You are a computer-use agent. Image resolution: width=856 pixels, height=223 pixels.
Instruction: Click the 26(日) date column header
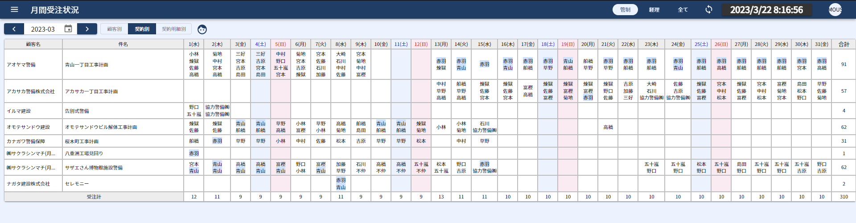(x=721, y=44)
